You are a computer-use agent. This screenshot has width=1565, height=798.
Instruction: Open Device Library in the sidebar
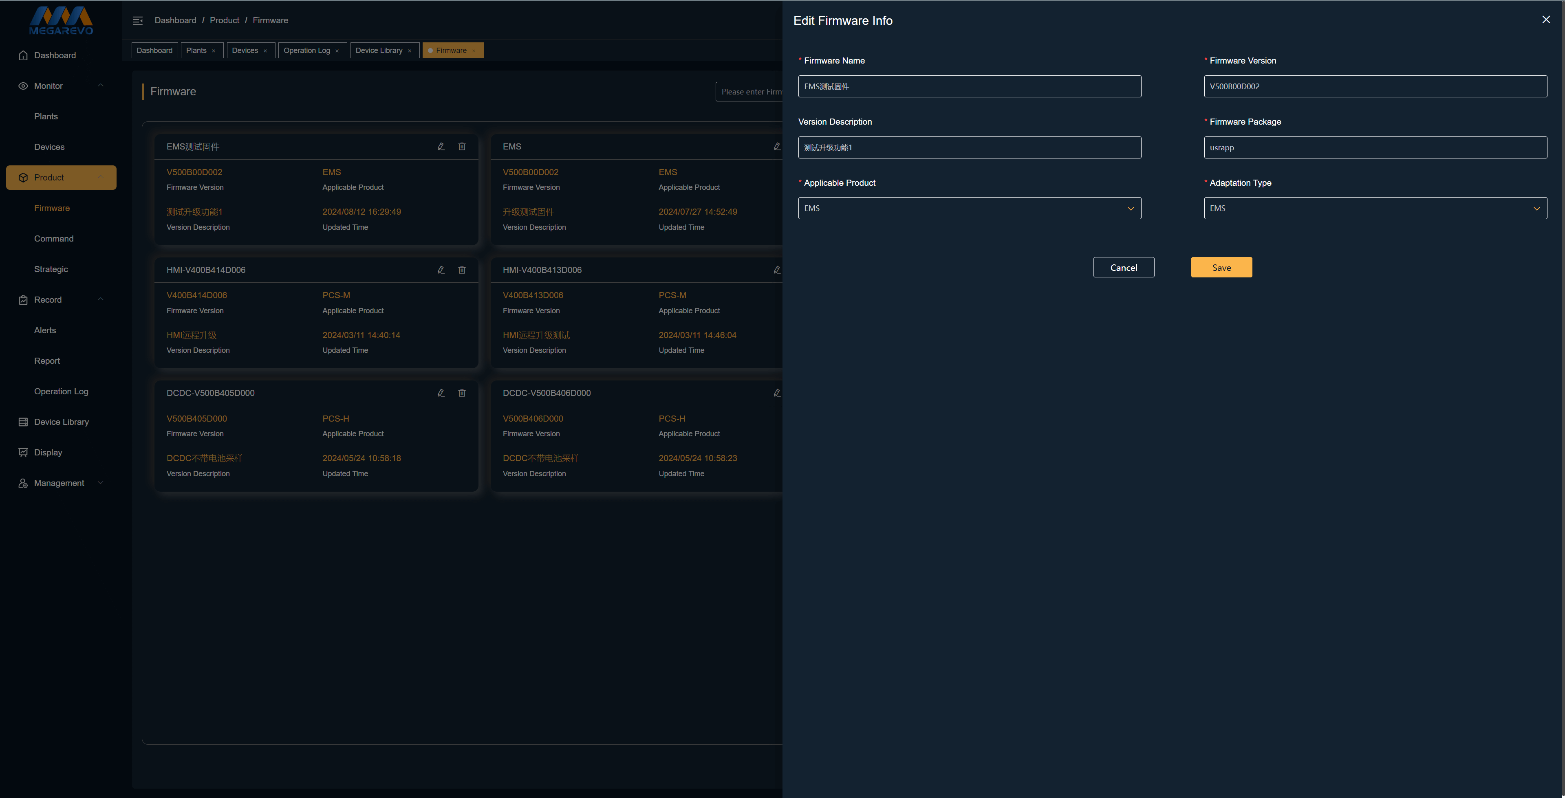point(62,422)
